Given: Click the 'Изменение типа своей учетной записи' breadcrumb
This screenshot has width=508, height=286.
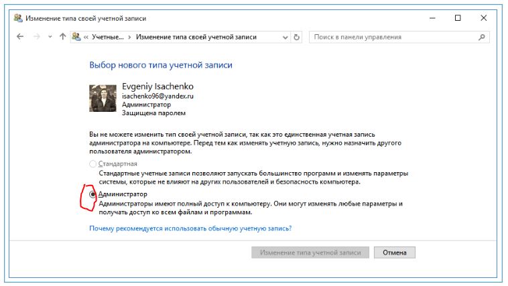Looking at the screenshot, I should point(196,38).
